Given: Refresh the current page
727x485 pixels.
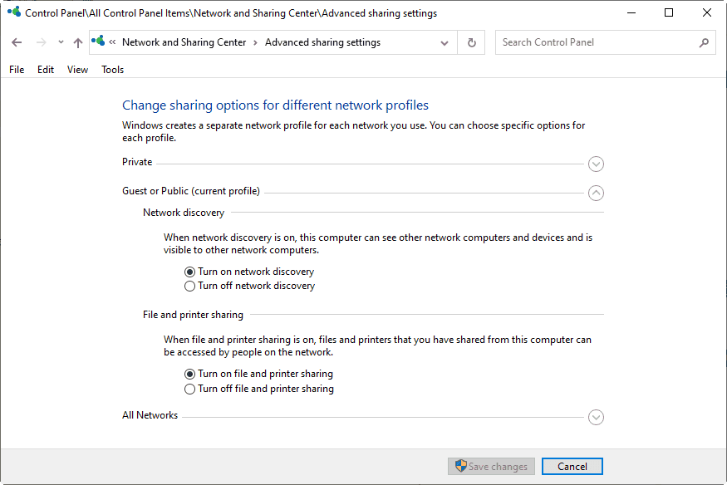Looking at the screenshot, I should click(471, 42).
